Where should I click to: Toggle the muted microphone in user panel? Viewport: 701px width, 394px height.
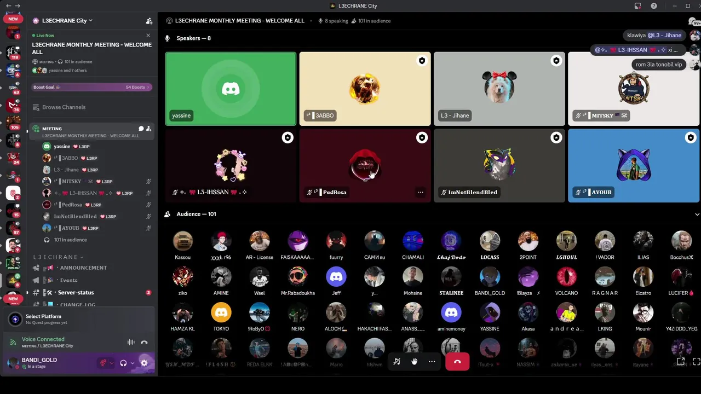click(x=103, y=363)
